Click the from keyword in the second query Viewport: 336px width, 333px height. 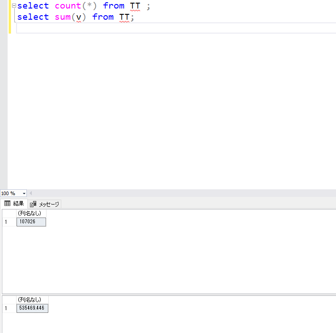(103, 17)
